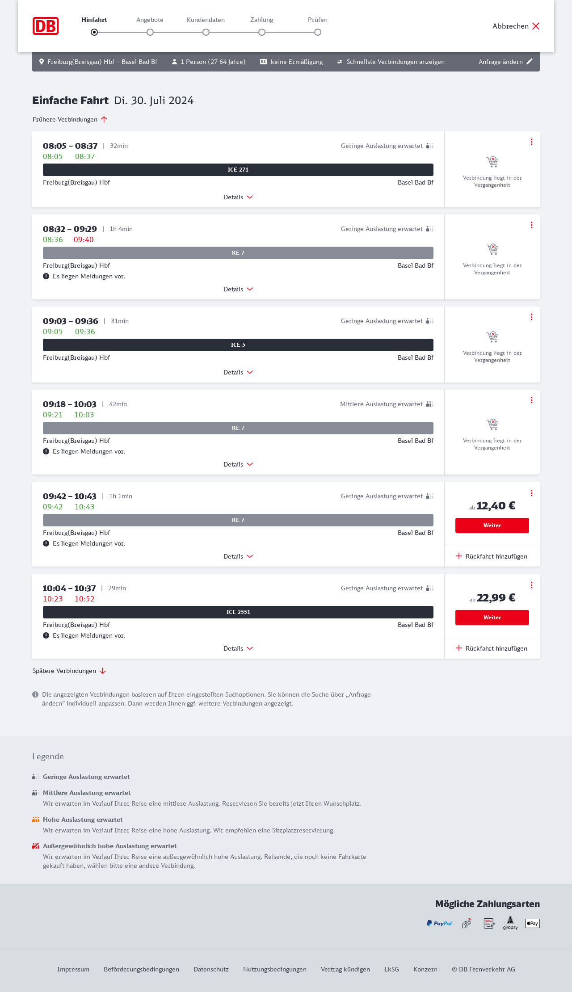Click Weiter for the 12,40 € offer
Screen dimensions: 572x992
coord(492,525)
